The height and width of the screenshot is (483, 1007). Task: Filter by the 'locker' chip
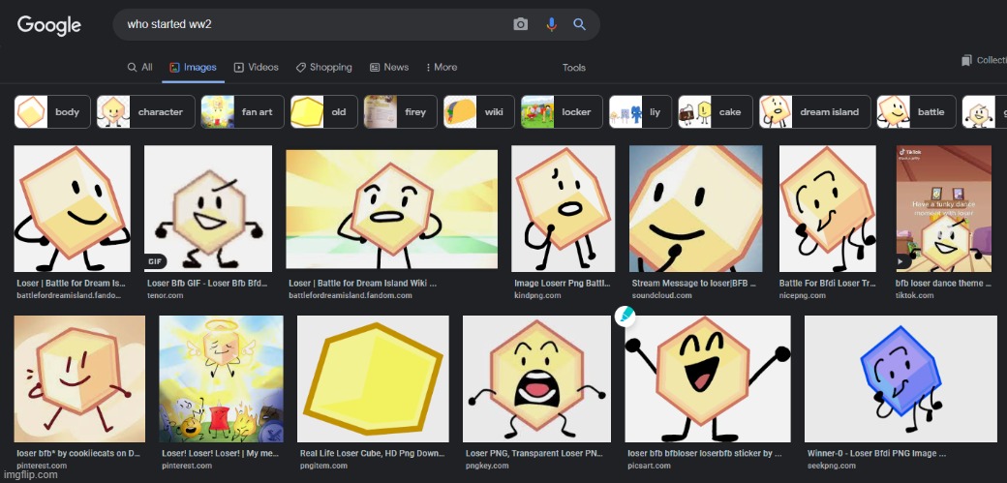coord(562,111)
